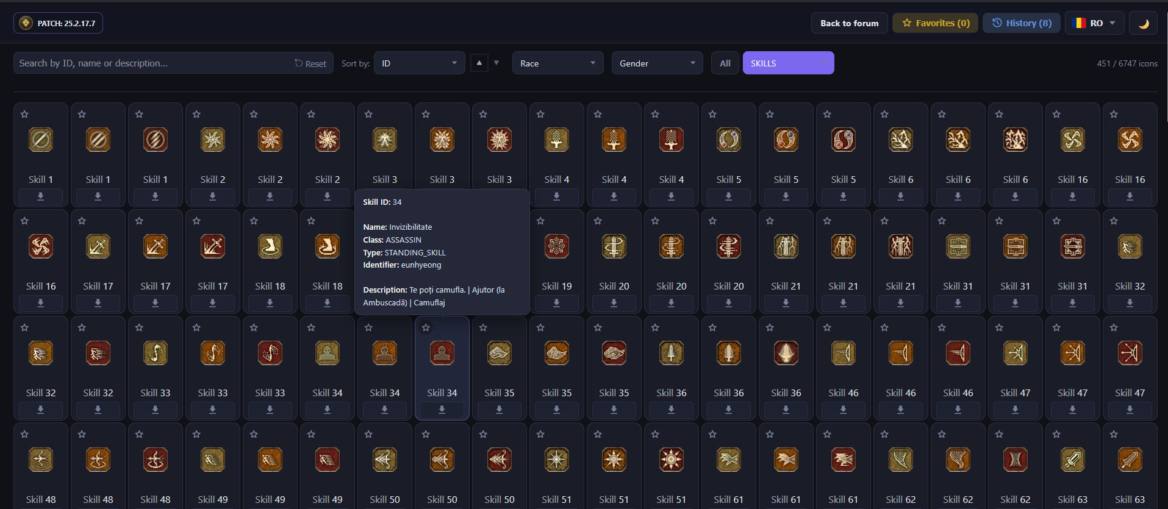Open the Sort by ID dropdown

(x=419, y=63)
